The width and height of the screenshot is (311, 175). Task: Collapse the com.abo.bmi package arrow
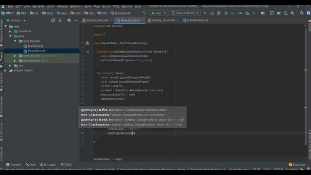[x=15, y=41]
